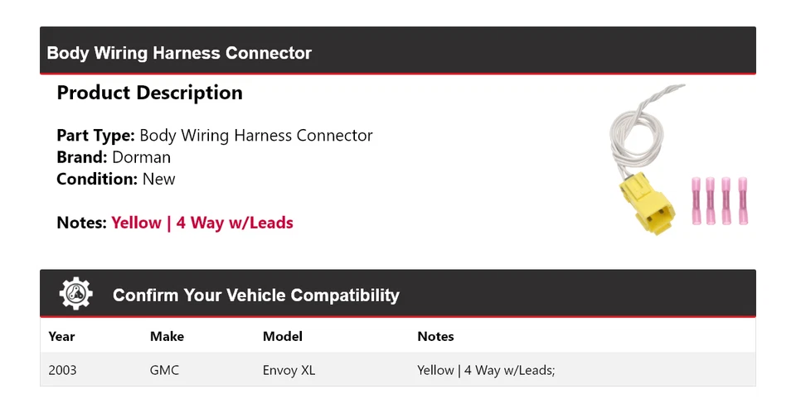Click the gear icon in compatibility header

(76, 294)
